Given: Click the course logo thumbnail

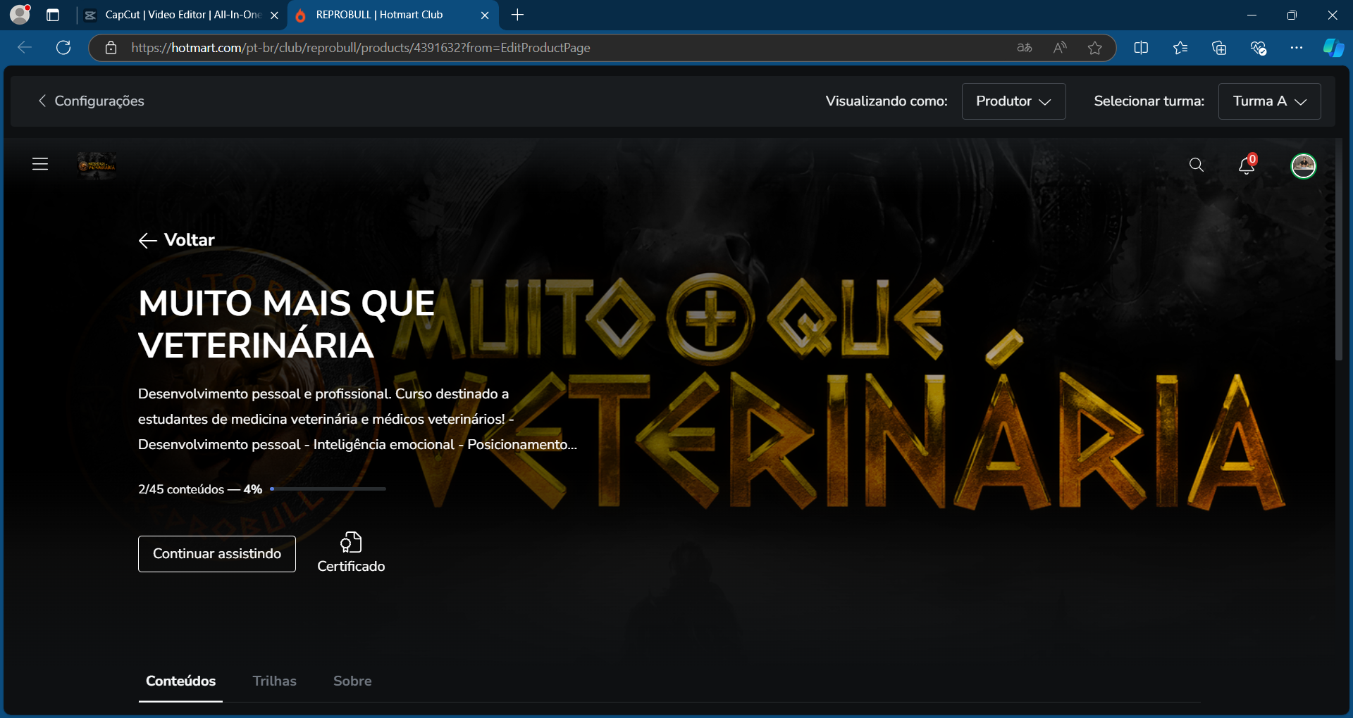Looking at the screenshot, I should (x=97, y=165).
